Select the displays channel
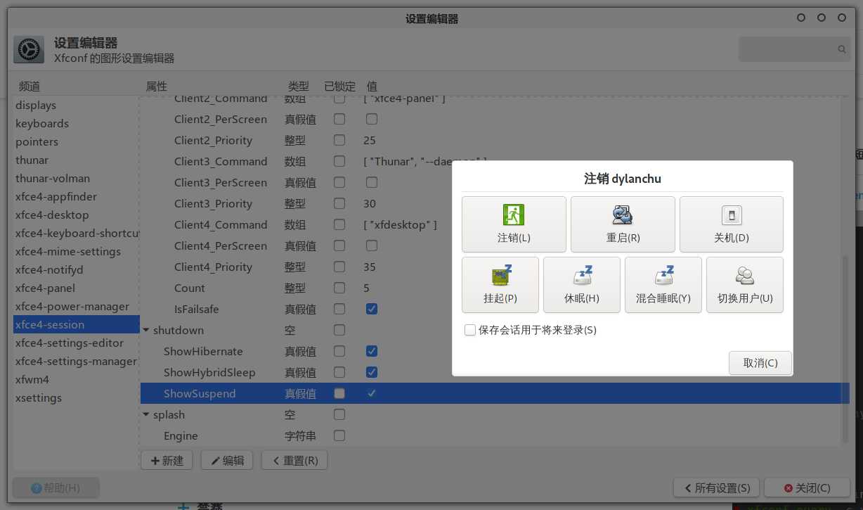 77,105
